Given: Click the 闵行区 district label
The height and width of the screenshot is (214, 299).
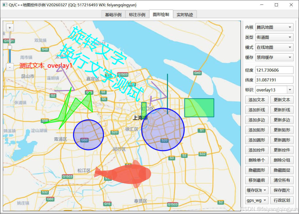Looking at the screenshot, I should (119, 149).
